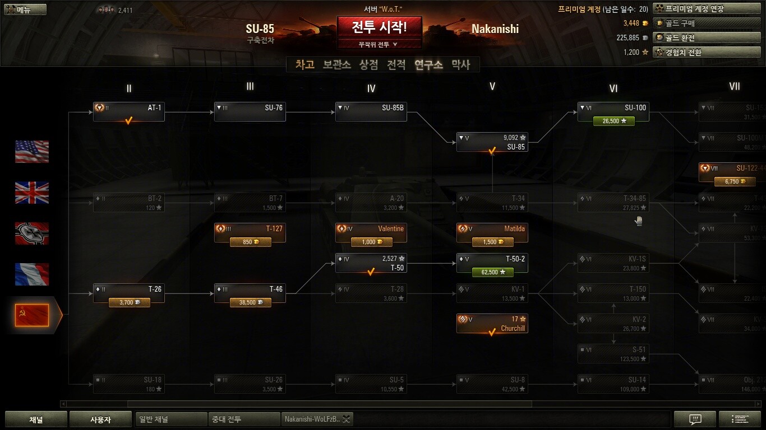Switch to the 차고 tab
766x430 pixels.
[x=304, y=64]
